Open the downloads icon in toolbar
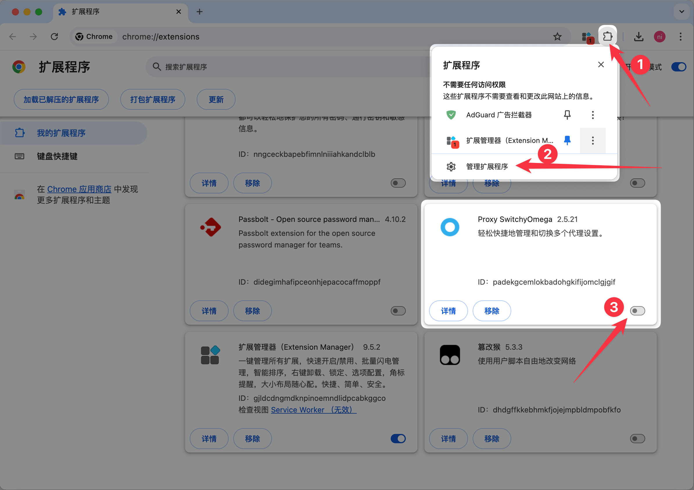 [639, 37]
